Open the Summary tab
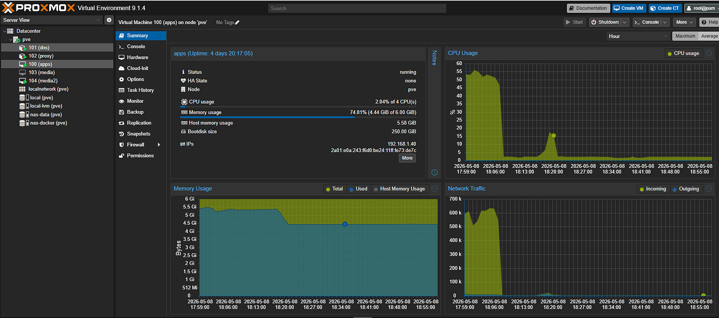Viewport: 719px width, 318px height. tap(141, 35)
